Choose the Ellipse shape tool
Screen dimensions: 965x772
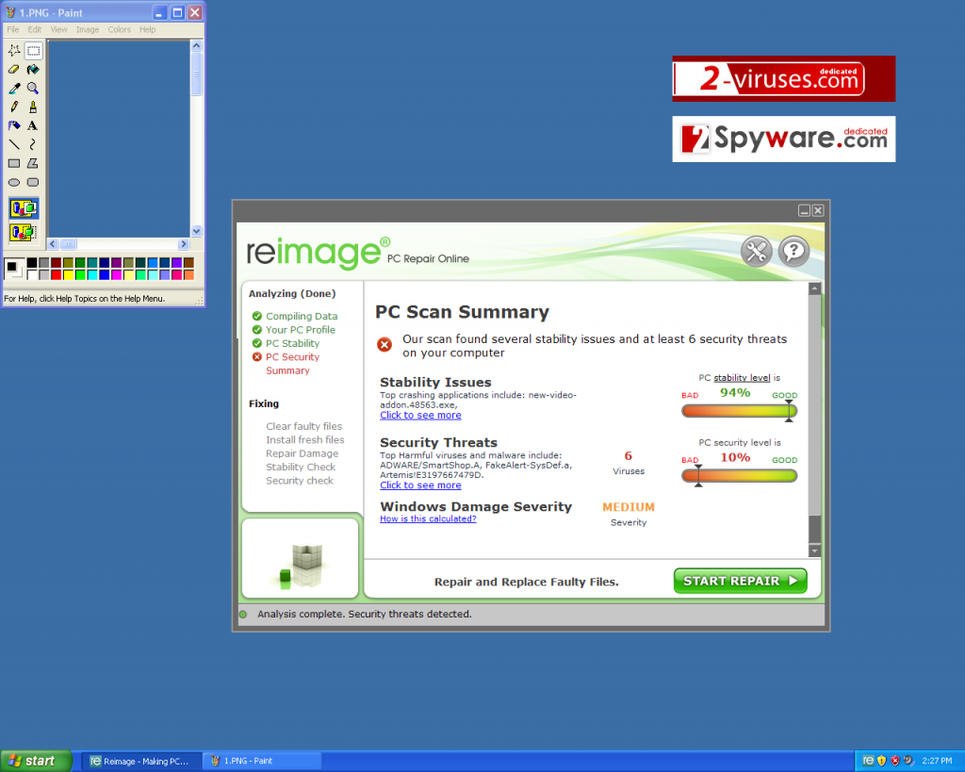[x=14, y=182]
